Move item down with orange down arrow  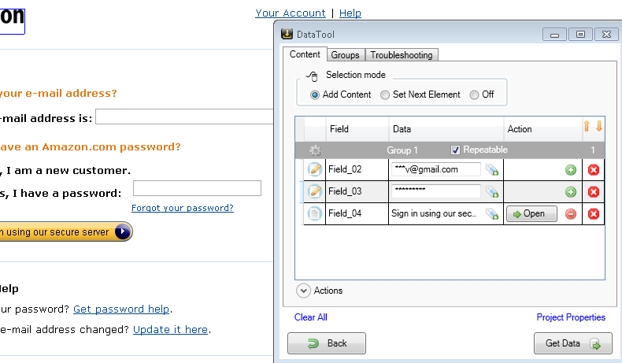tap(598, 126)
